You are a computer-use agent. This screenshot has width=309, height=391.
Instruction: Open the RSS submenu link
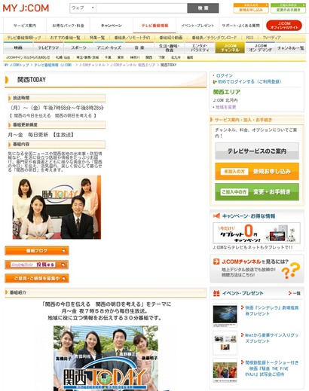click(x=249, y=38)
